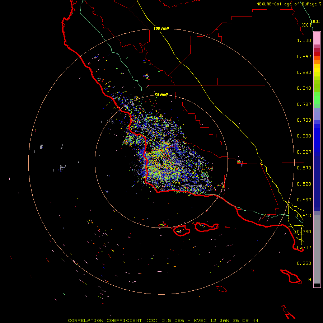The height and width of the screenshot is (323, 323).
Task: Click the [CC] legend label
Action: (306, 25)
